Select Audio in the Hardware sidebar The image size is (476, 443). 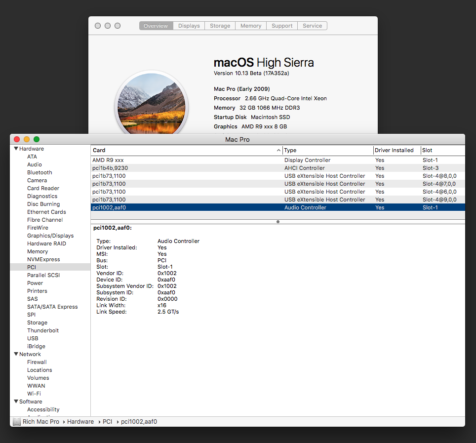[34, 164]
